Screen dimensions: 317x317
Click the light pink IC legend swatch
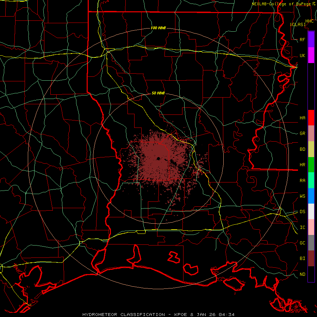pos(311,227)
